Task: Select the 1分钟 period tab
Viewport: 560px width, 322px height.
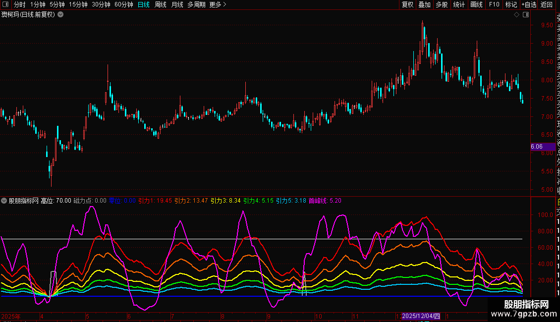Action: [x=38, y=4]
